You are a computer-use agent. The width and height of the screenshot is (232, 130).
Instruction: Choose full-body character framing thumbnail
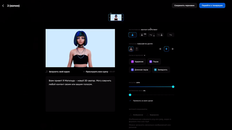tap(137, 49)
